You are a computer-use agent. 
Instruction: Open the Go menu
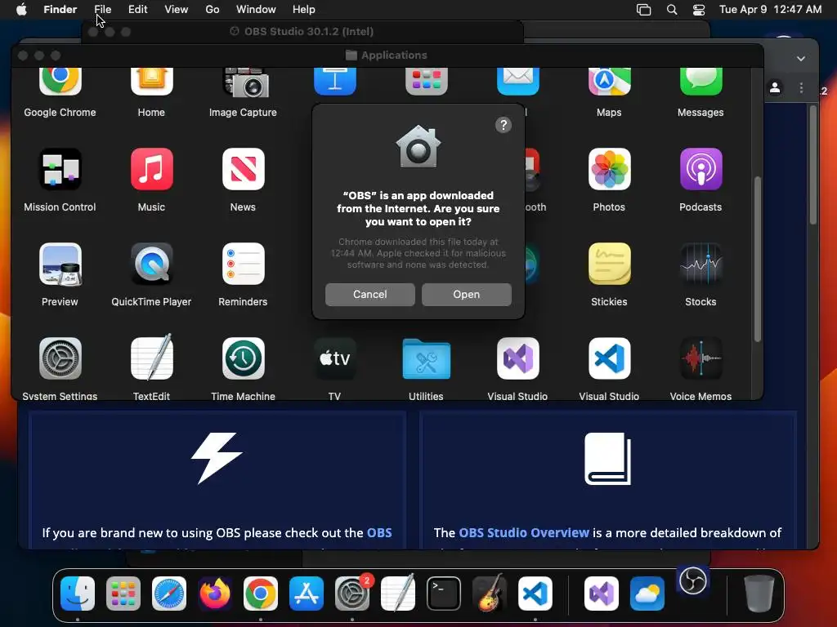213,10
